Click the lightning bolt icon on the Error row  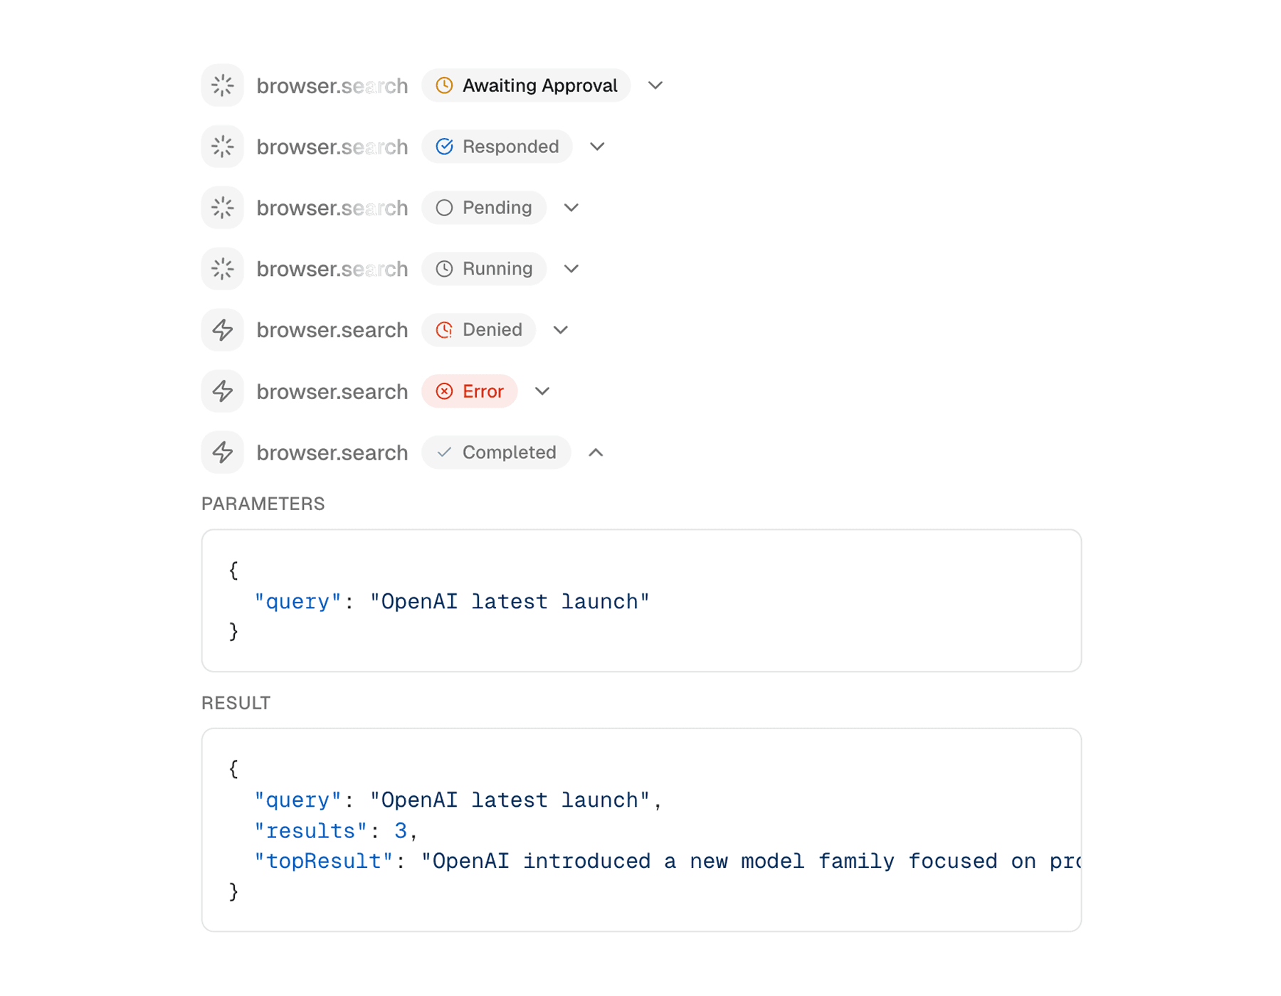[x=222, y=391]
